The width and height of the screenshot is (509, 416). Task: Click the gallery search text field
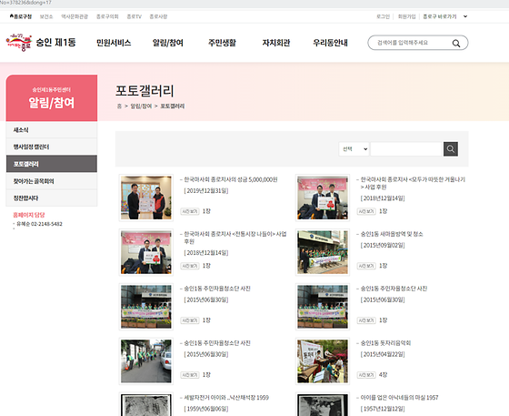(x=407, y=149)
